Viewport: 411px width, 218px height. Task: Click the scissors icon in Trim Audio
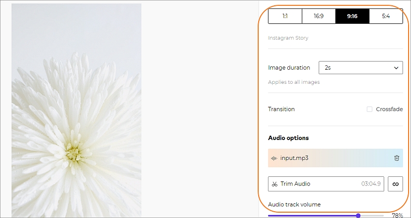pos(275,184)
